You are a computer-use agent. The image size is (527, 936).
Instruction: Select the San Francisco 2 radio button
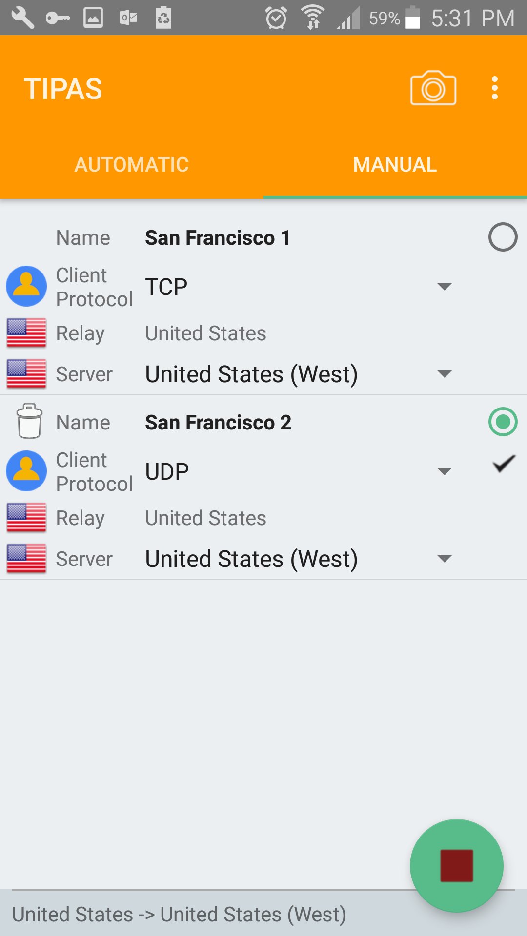503,422
